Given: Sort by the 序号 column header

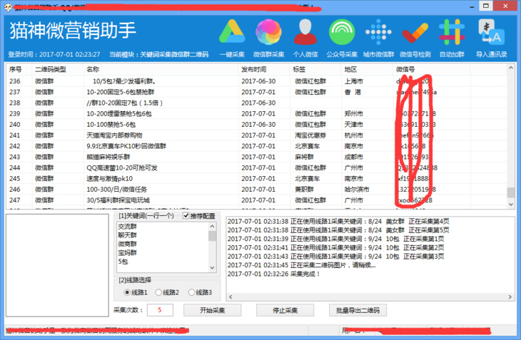Looking at the screenshot, I should click(x=19, y=69).
